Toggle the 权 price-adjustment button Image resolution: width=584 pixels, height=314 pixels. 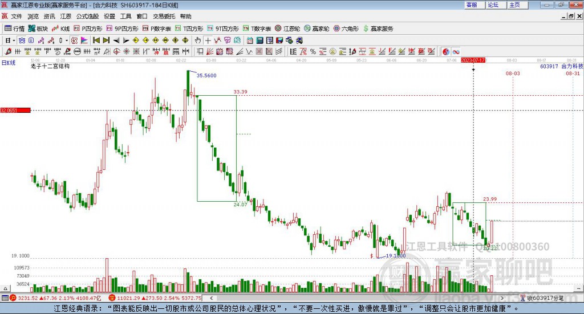(x=75, y=40)
